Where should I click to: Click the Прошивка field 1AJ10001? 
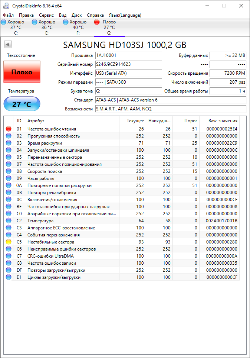(129, 55)
